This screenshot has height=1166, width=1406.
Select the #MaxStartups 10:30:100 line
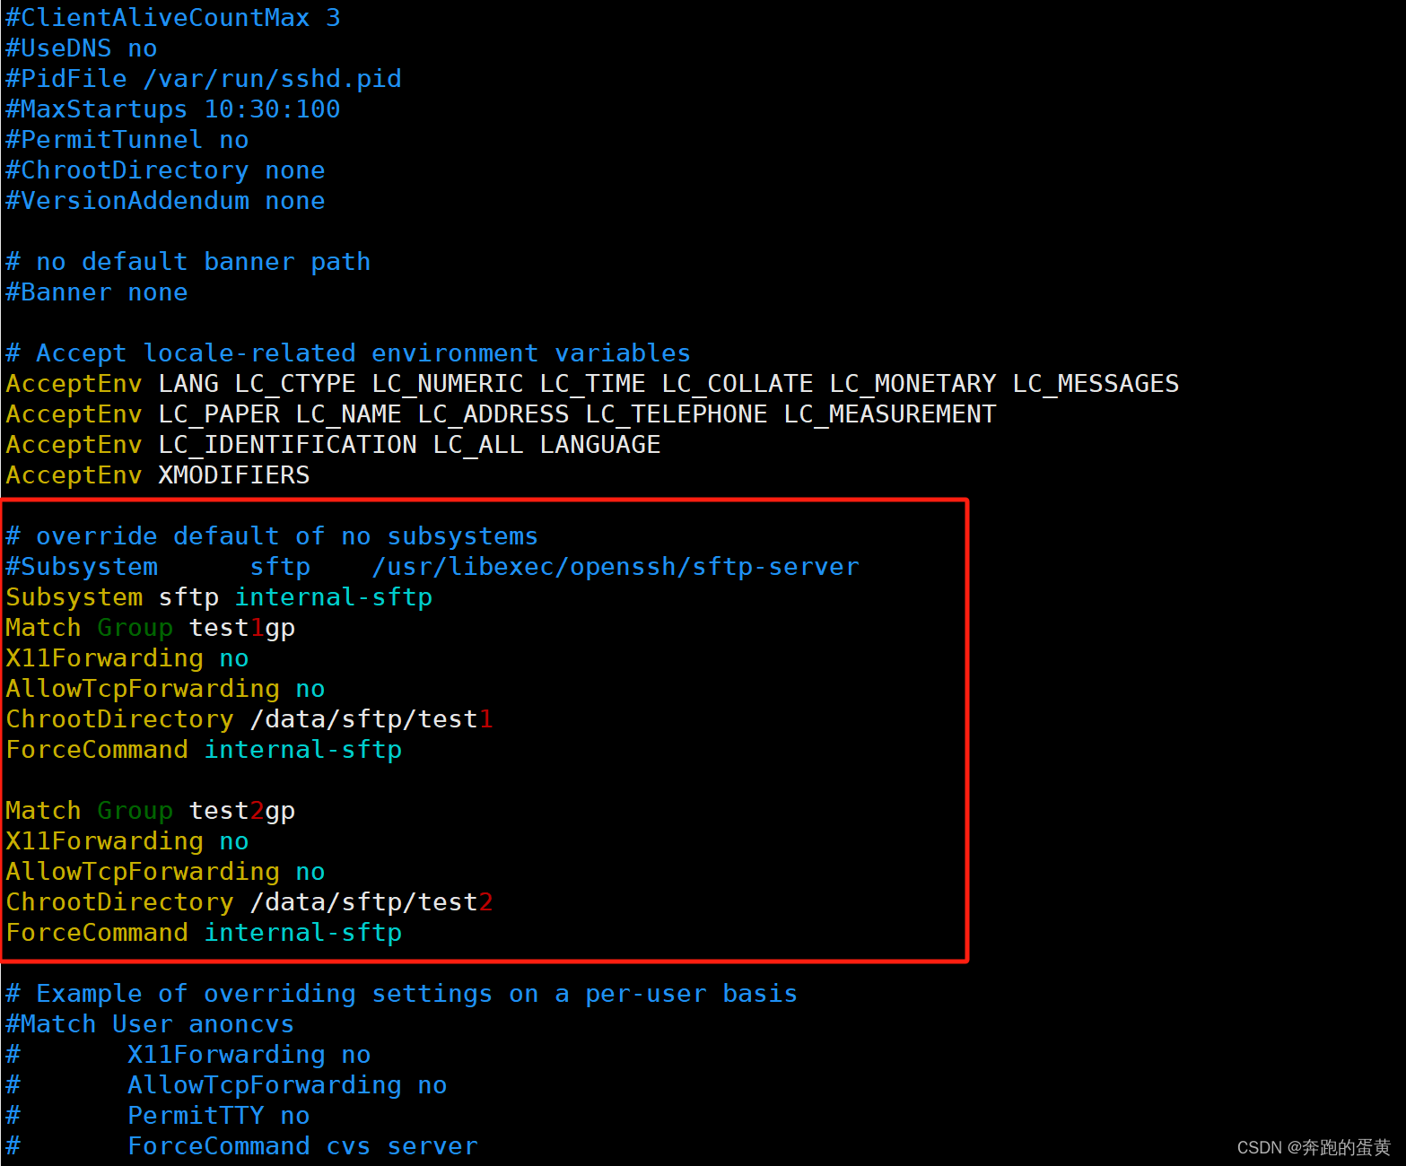[x=172, y=109]
